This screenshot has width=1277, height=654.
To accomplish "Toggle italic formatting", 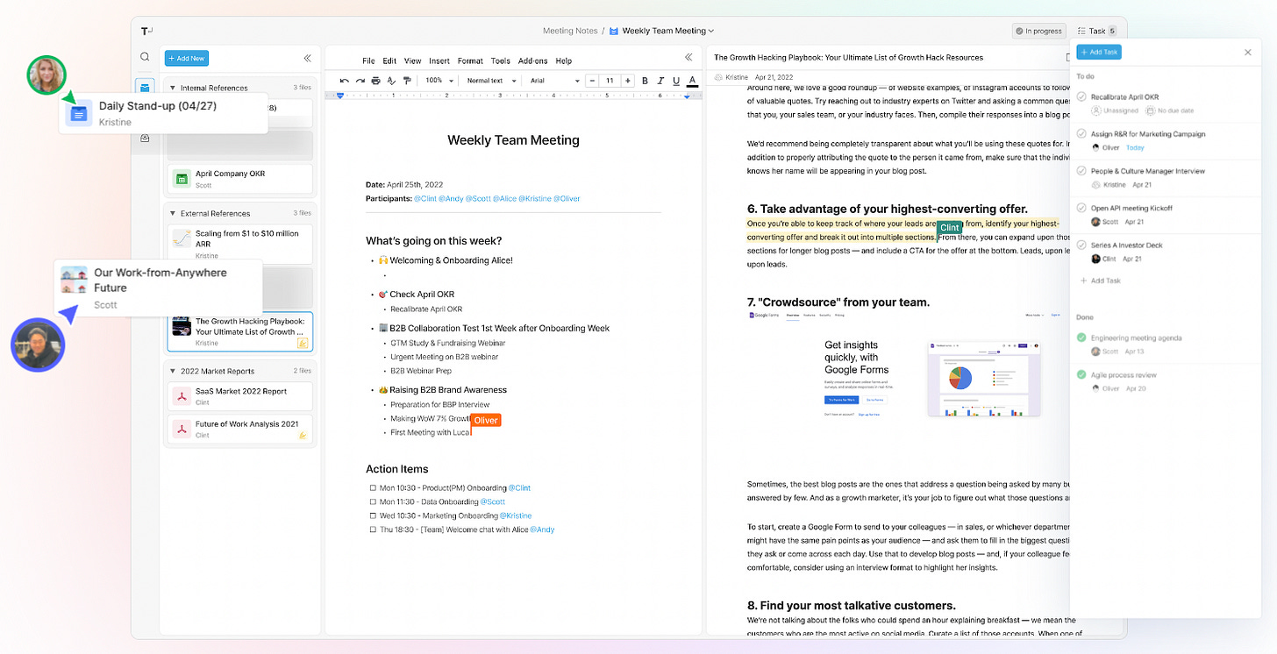I will coord(660,81).
